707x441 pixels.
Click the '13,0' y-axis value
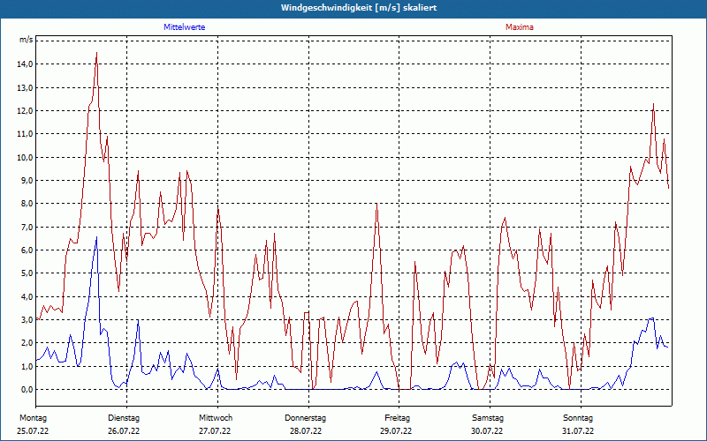(26, 87)
